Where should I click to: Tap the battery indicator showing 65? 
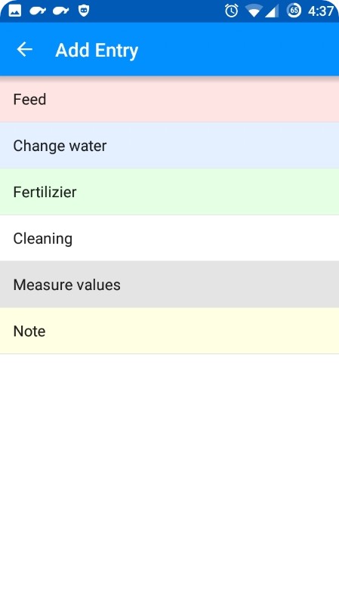(x=294, y=11)
